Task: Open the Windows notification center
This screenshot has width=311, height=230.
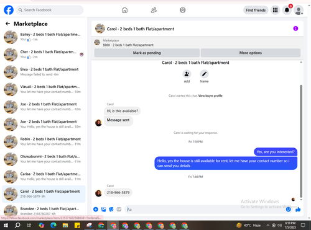Action: [x=303, y=225]
